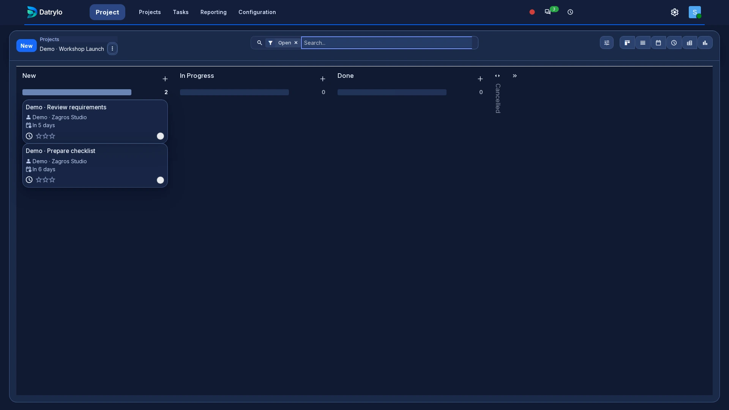The width and height of the screenshot is (729, 410).
Task: Open the search options dropdown at search bar end
Action: 475,43
